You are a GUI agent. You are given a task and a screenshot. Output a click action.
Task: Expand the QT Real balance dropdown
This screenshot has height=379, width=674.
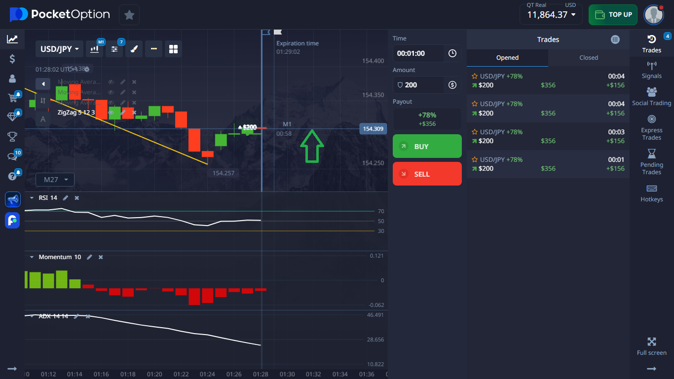[x=551, y=14]
